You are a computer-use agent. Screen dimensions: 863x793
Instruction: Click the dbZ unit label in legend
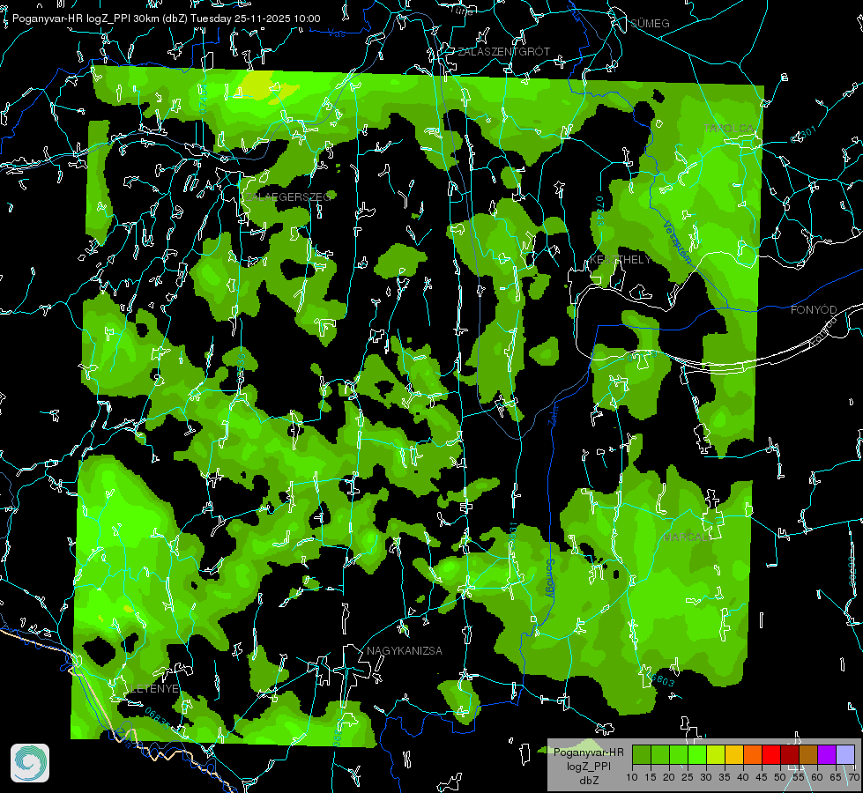pos(588,781)
